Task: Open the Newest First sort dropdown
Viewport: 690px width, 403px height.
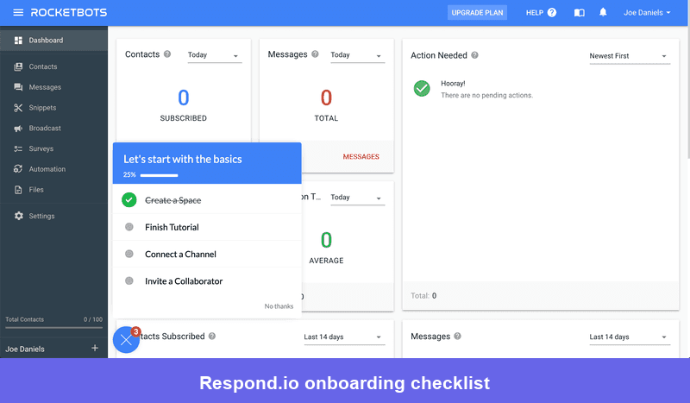Action: tap(630, 56)
